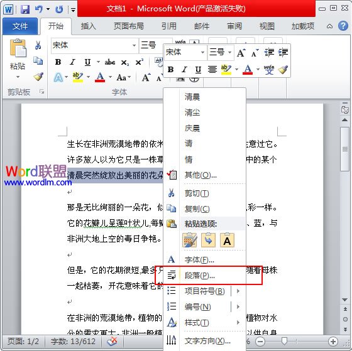Open Customize Quick Access Toolbar dropdown
The width and height of the screenshot is (352, 351).
click(x=73, y=9)
